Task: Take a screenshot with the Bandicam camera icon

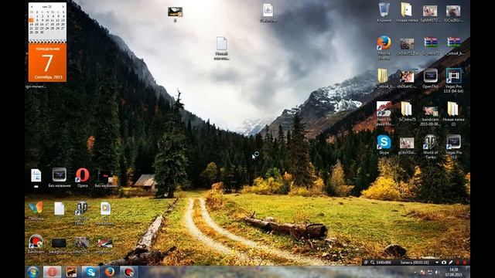Action: [444, 263]
